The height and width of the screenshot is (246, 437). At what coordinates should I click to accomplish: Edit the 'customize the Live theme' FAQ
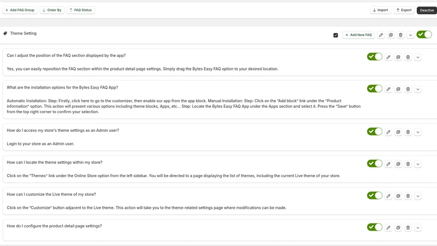tap(388, 196)
